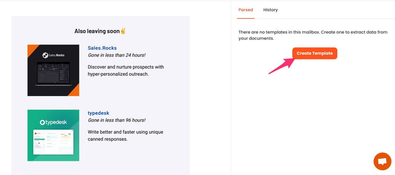Screen dimensions: 395x175
Task: Click the Sales.Rocks description about hyper-personalized outreach
Action: tap(125, 71)
